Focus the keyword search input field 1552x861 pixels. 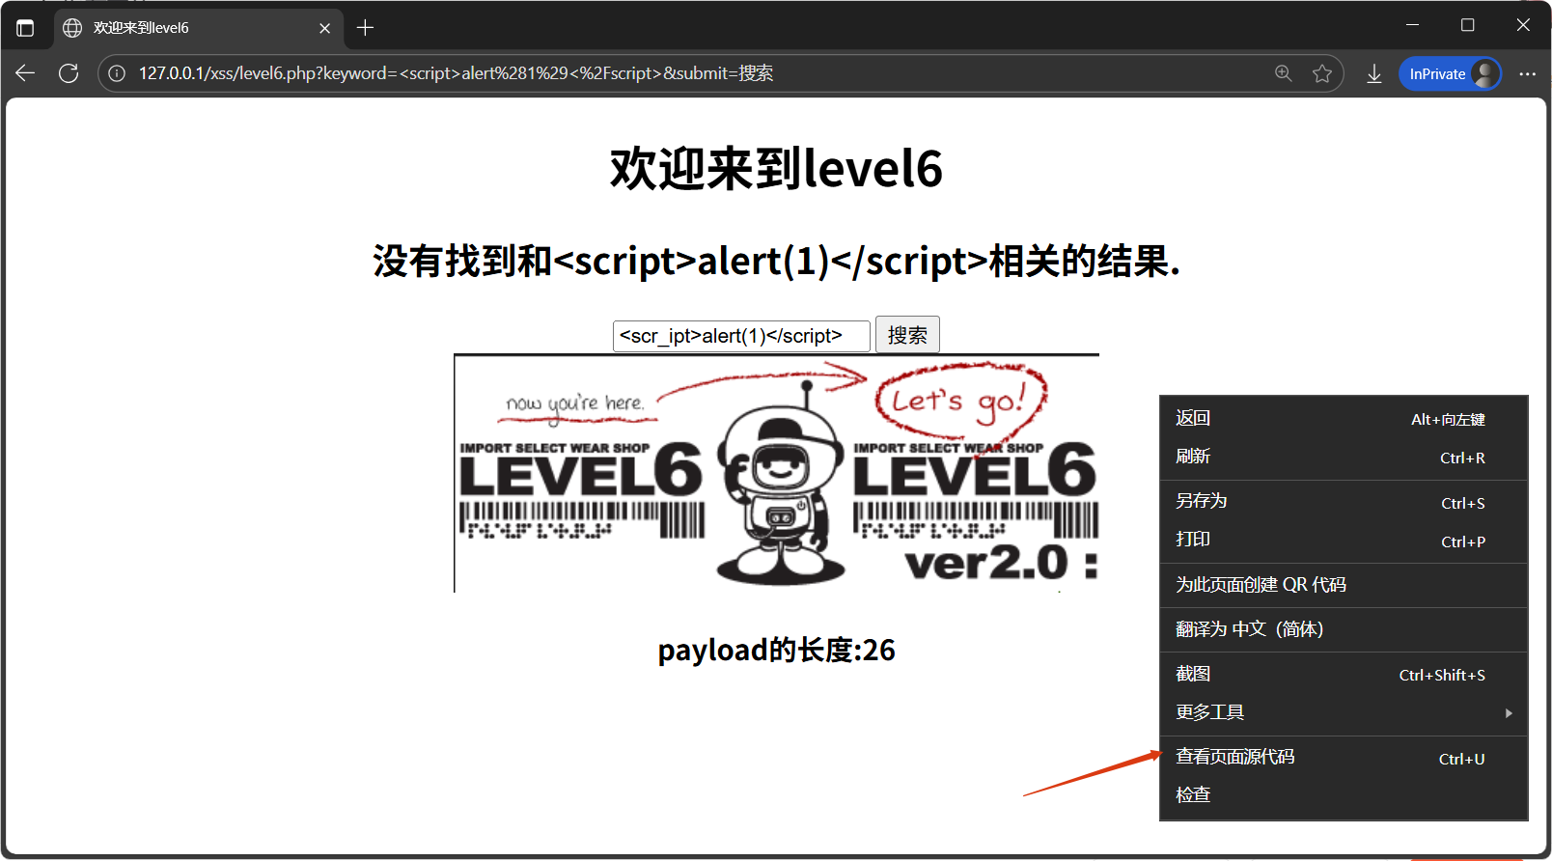click(741, 336)
